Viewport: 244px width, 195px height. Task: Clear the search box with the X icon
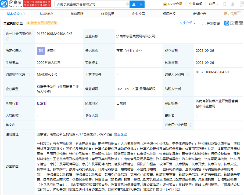tap(127, 4)
